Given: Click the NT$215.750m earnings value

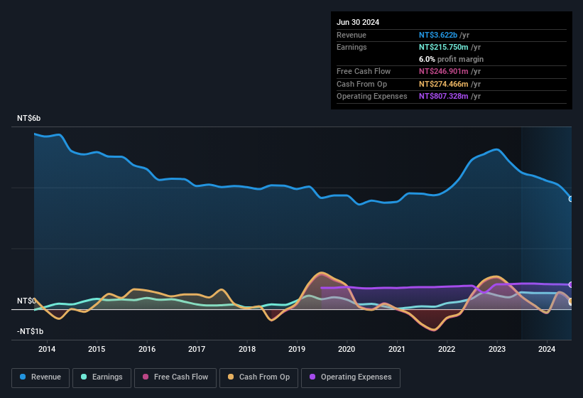Looking at the screenshot, I should click(x=444, y=47).
